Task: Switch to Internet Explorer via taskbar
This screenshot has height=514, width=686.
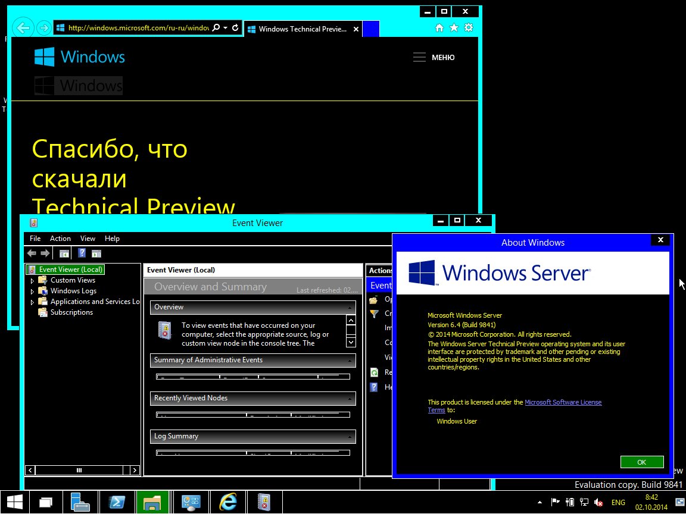Action: pyautogui.click(x=228, y=502)
